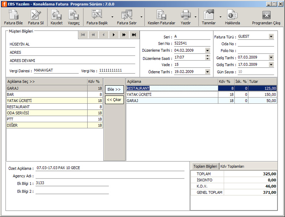Click the Ek Bilgi 2 field

(x=72, y=191)
